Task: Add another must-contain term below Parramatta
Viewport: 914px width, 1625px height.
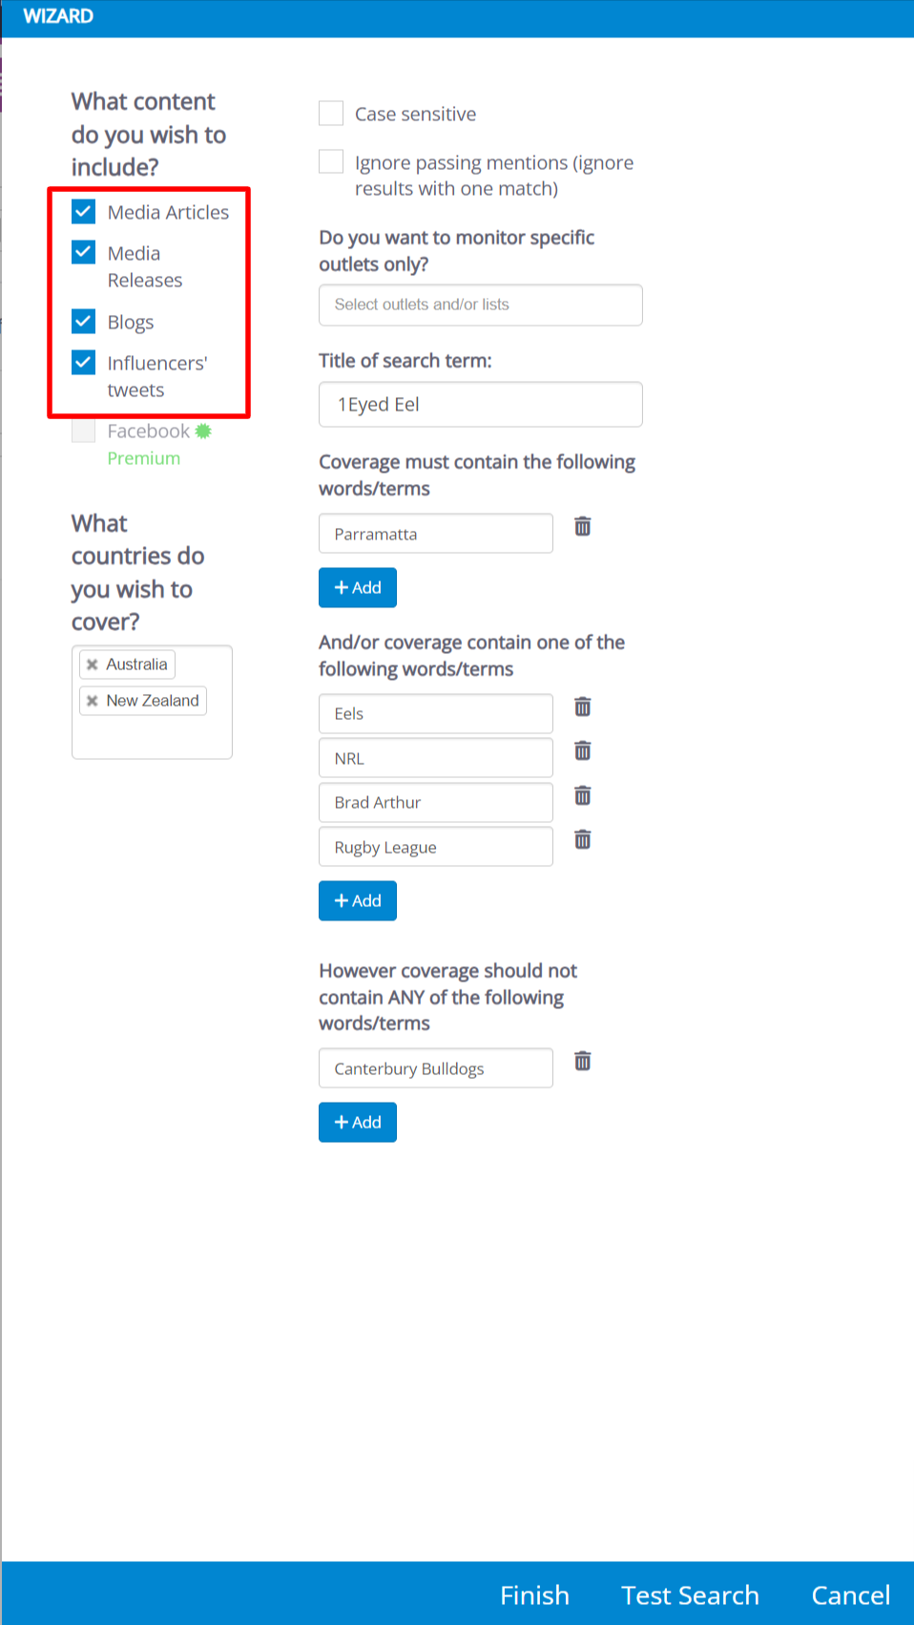Action: pos(357,588)
